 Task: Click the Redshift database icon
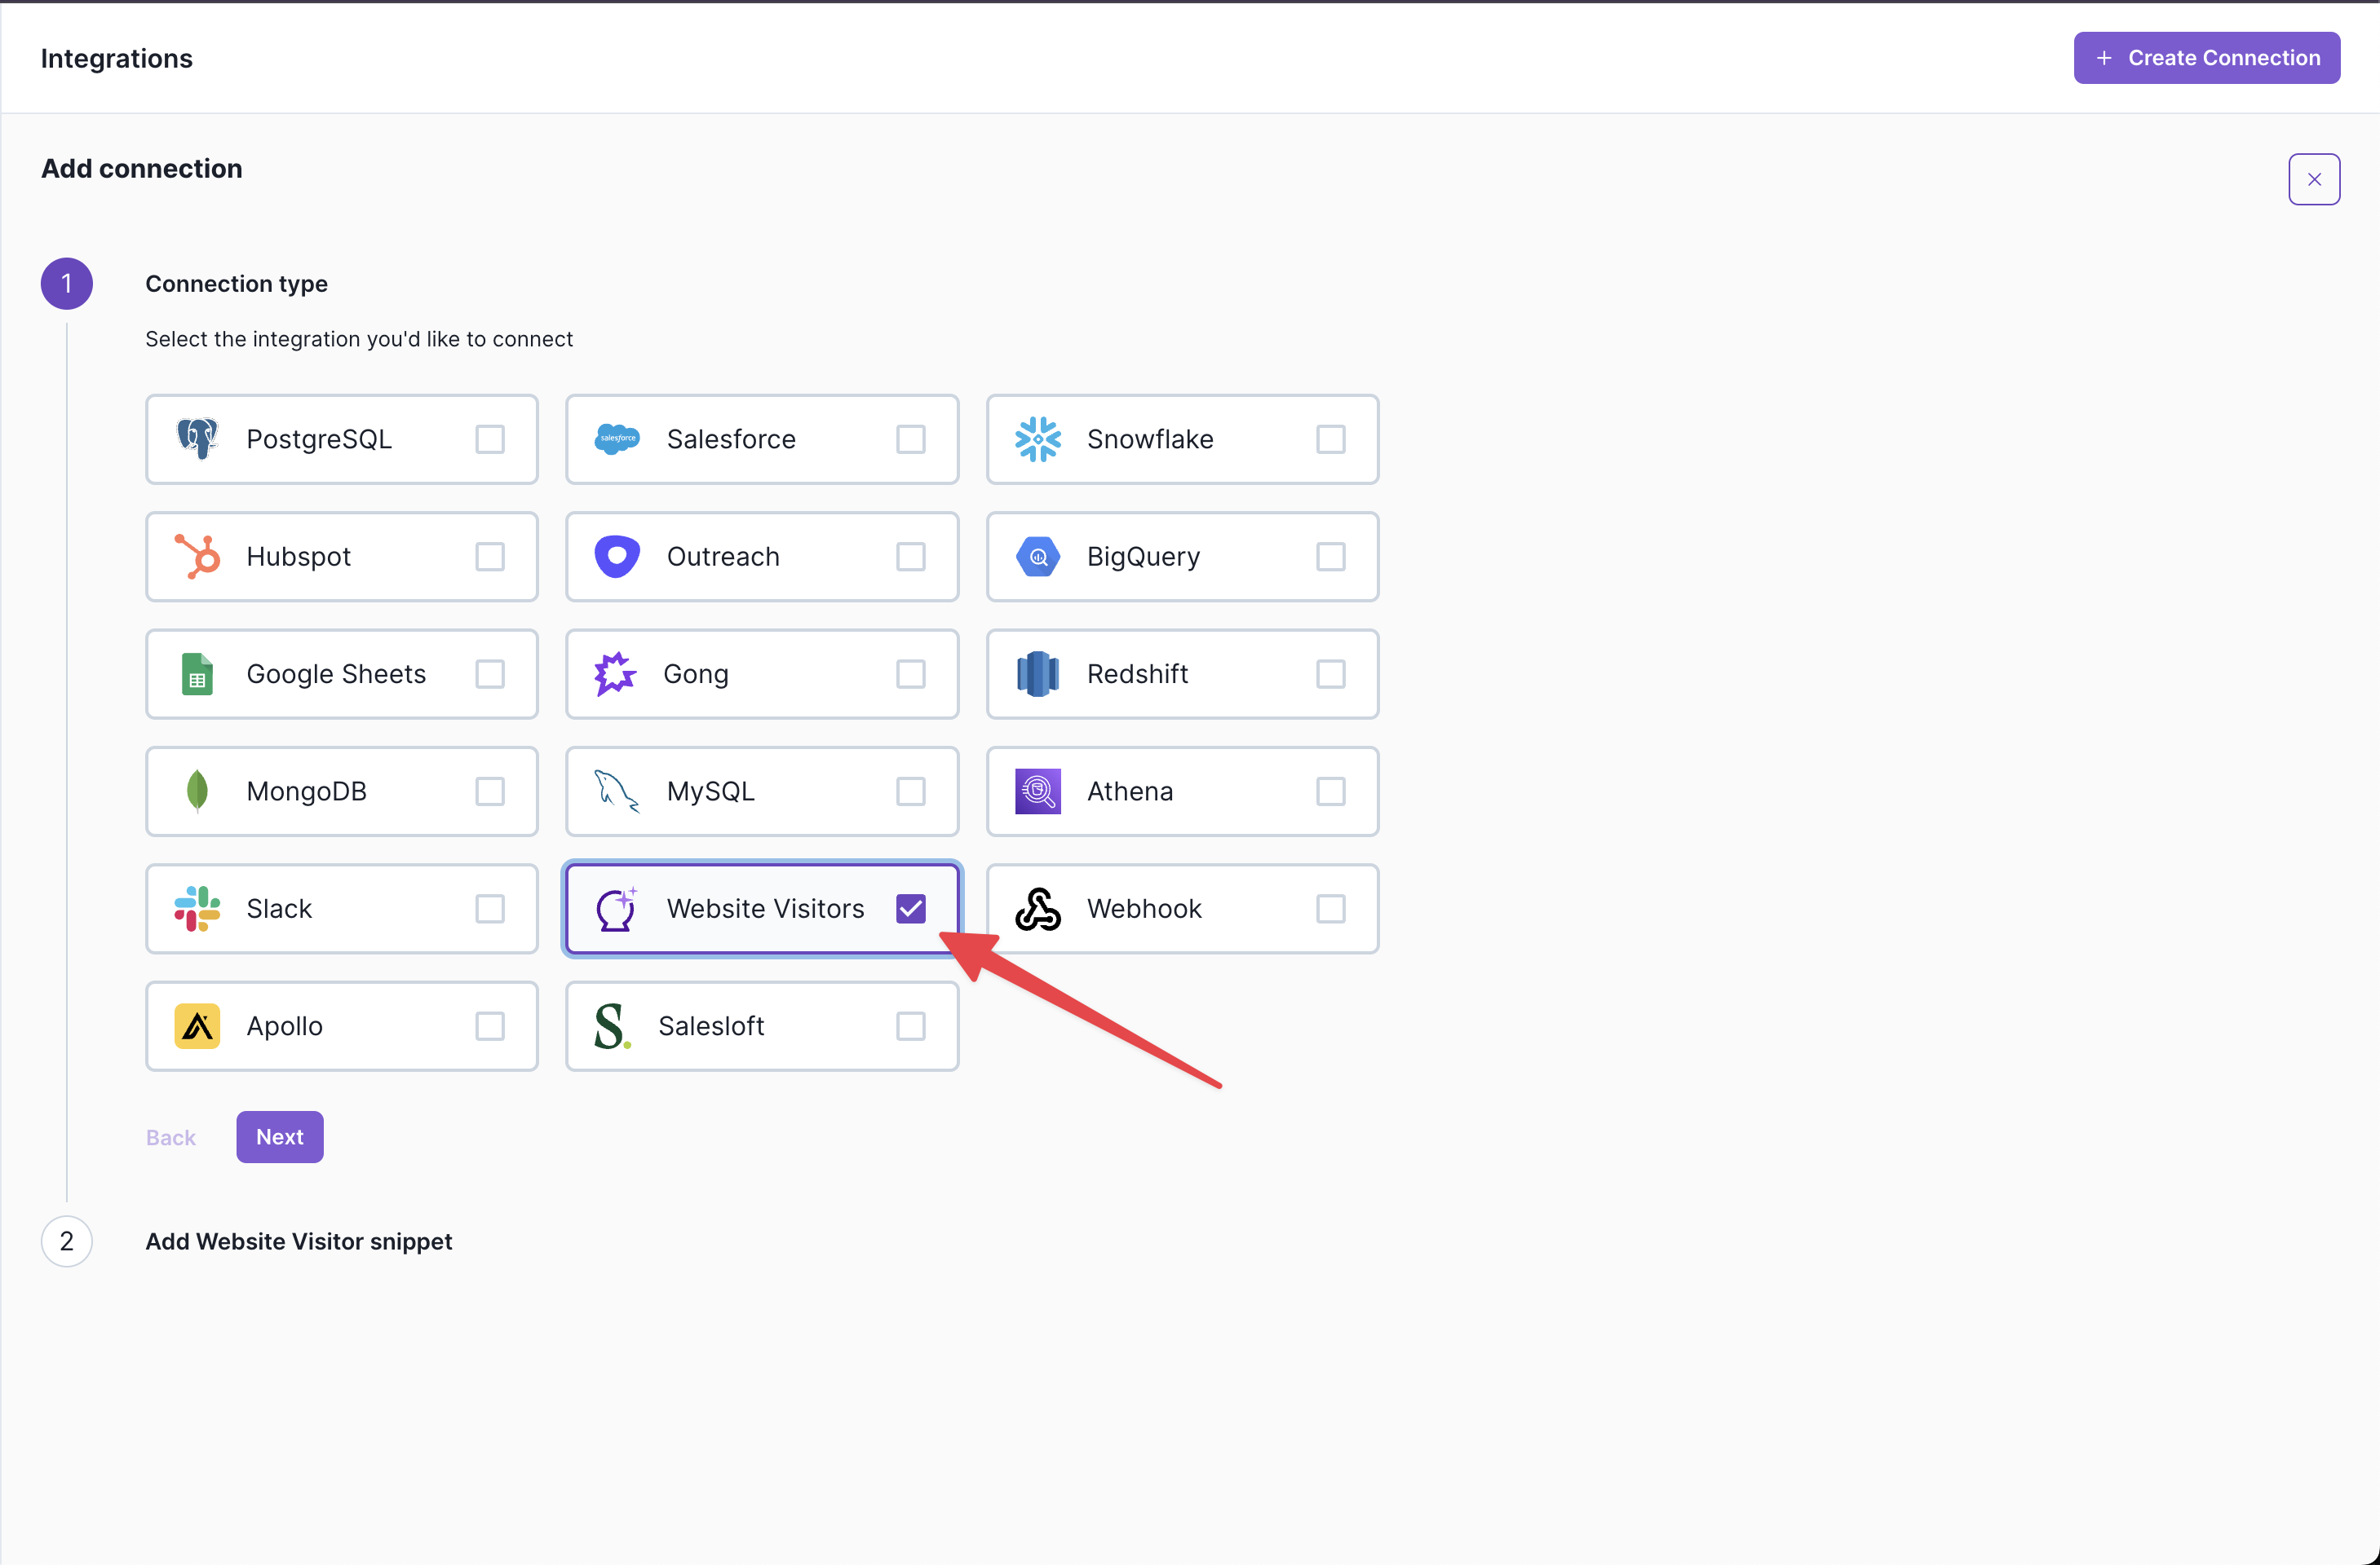[x=1037, y=673]
